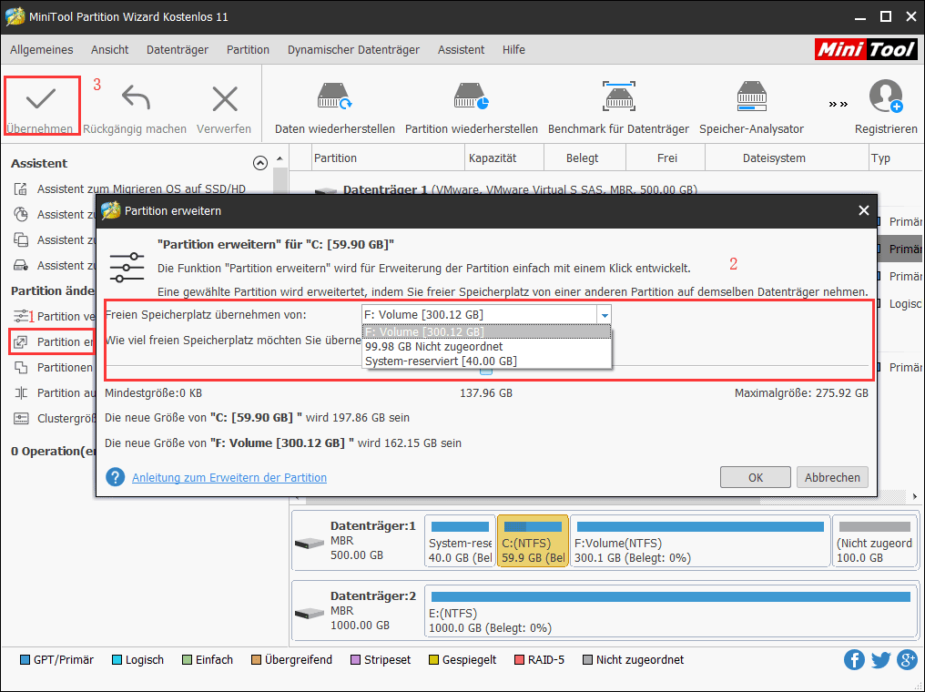Click the Twitter icon in status bar
Viewport: 925px width, 692px height.
point(880,659)
